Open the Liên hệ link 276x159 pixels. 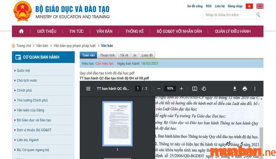pos(220,6)
